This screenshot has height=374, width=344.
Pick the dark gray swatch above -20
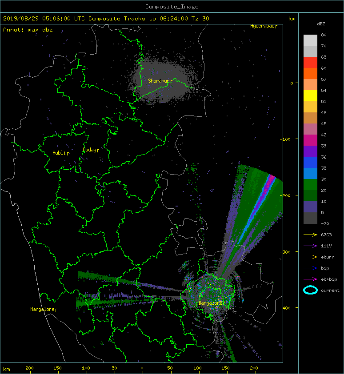coord(310,218)
